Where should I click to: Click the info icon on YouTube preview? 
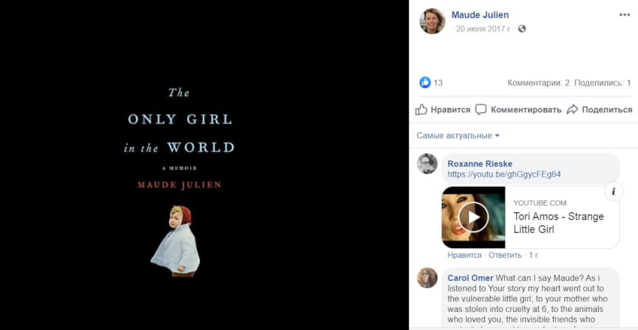[614, 191]
